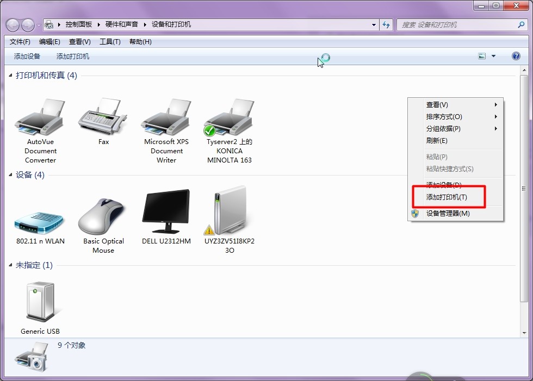Image resolution: width=533 pixels, height=381 pixels.
Task: Click the change view icon in toolbar
Action: [x=482, y=56]
